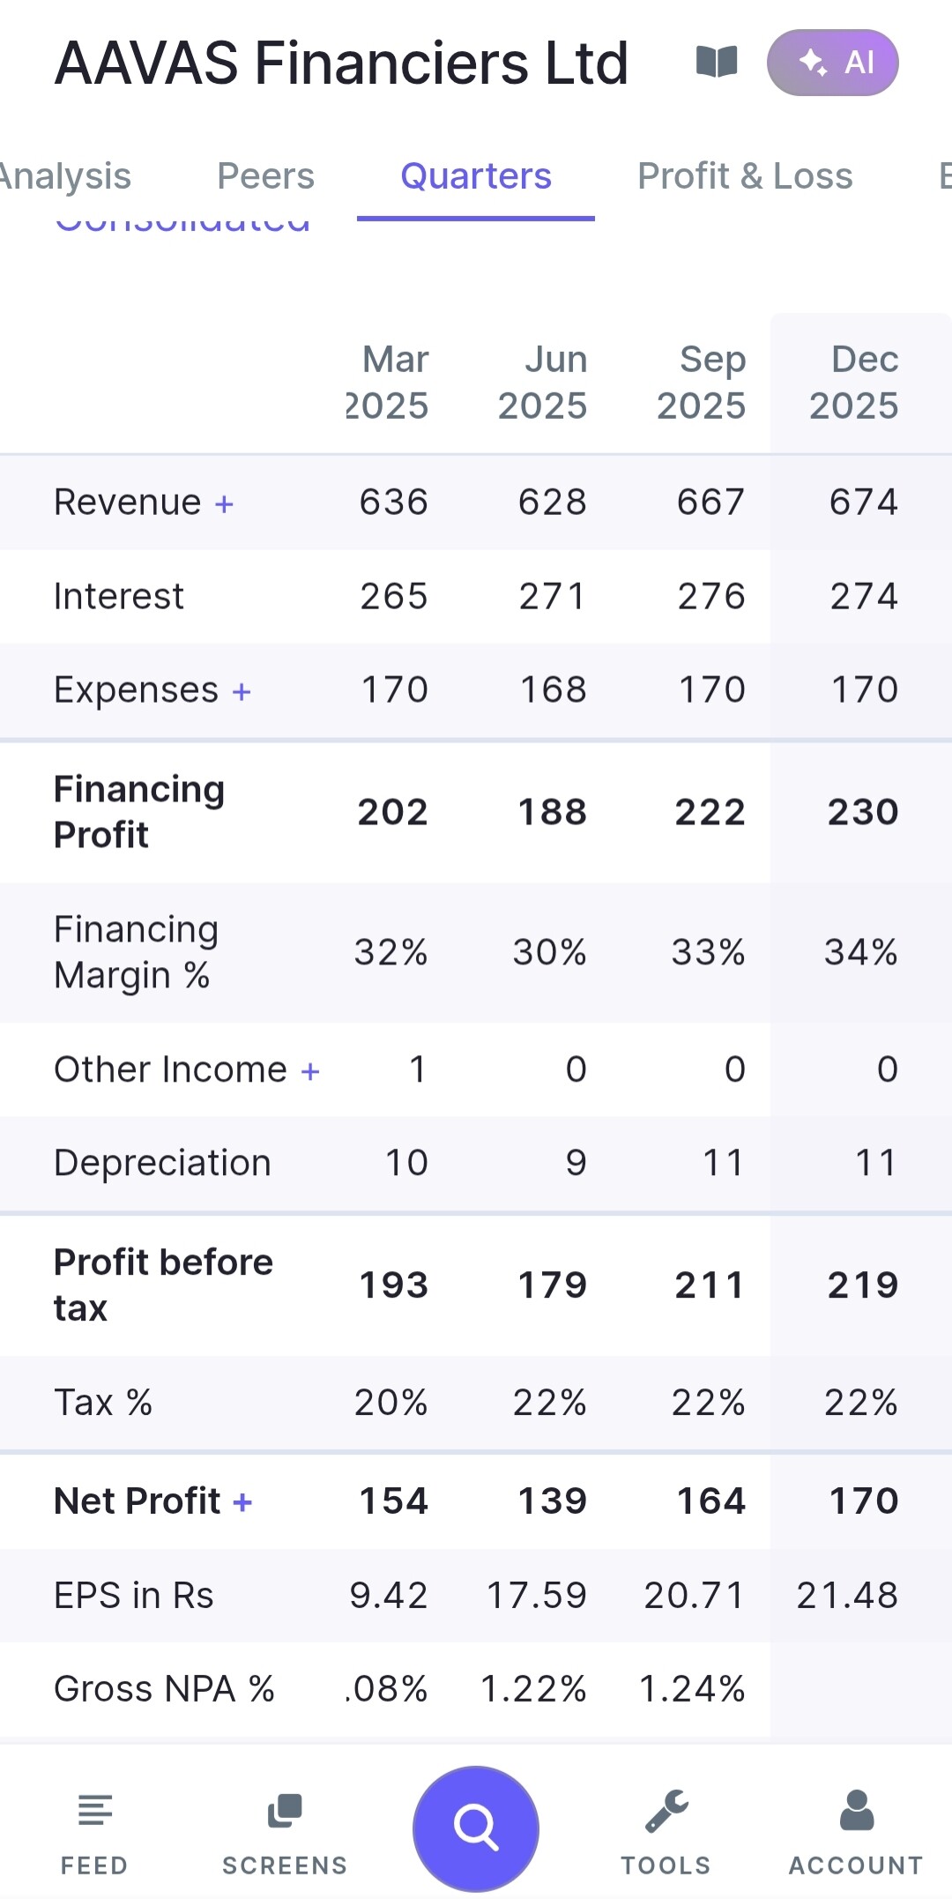Select the Sep 2025 column header
952x1899 pixels.
point(702,383)
